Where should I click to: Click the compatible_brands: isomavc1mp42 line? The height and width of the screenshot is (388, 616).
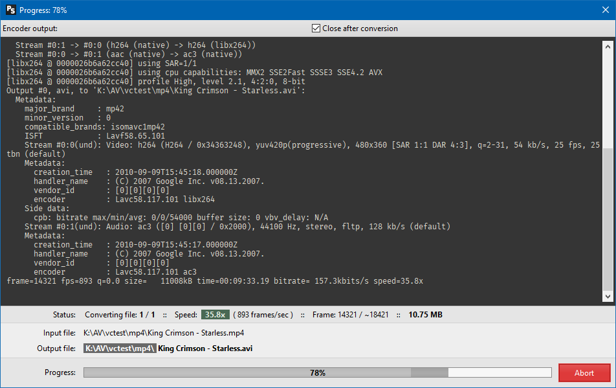94,126
